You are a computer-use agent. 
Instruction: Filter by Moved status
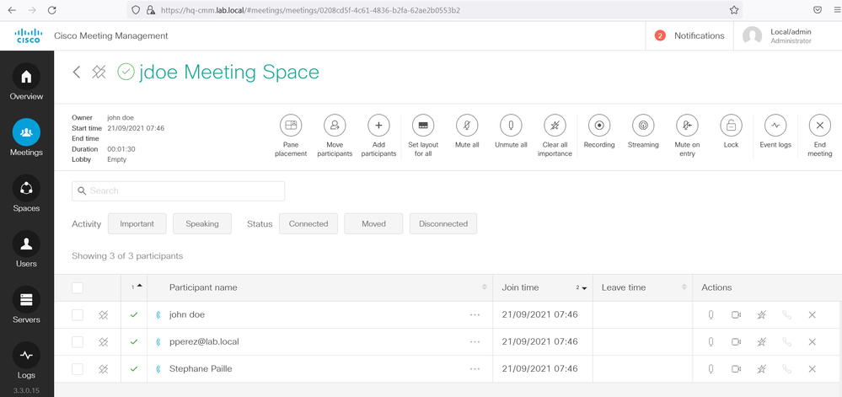pyautogui.click(x=373, y=223)
